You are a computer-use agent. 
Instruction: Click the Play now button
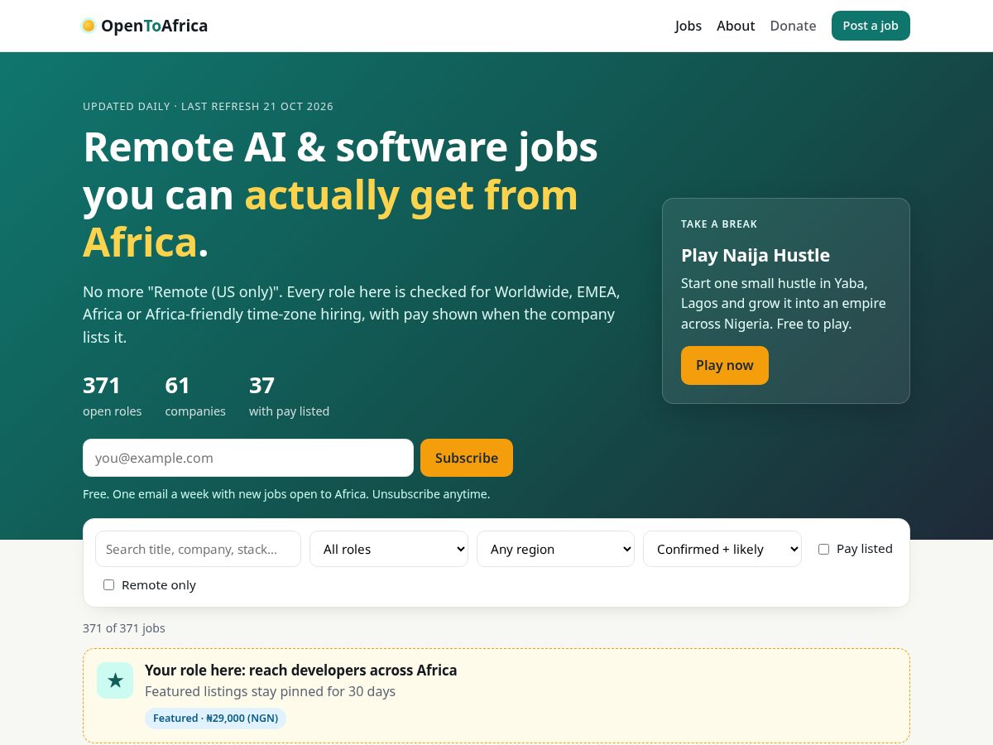pyautogui.click(x=725, y=365)
